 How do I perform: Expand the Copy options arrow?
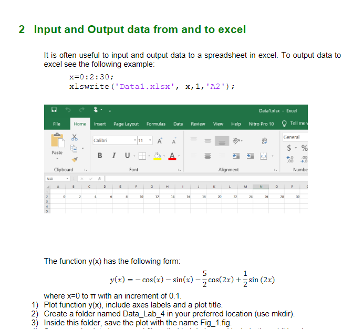[x=83, y=148]
